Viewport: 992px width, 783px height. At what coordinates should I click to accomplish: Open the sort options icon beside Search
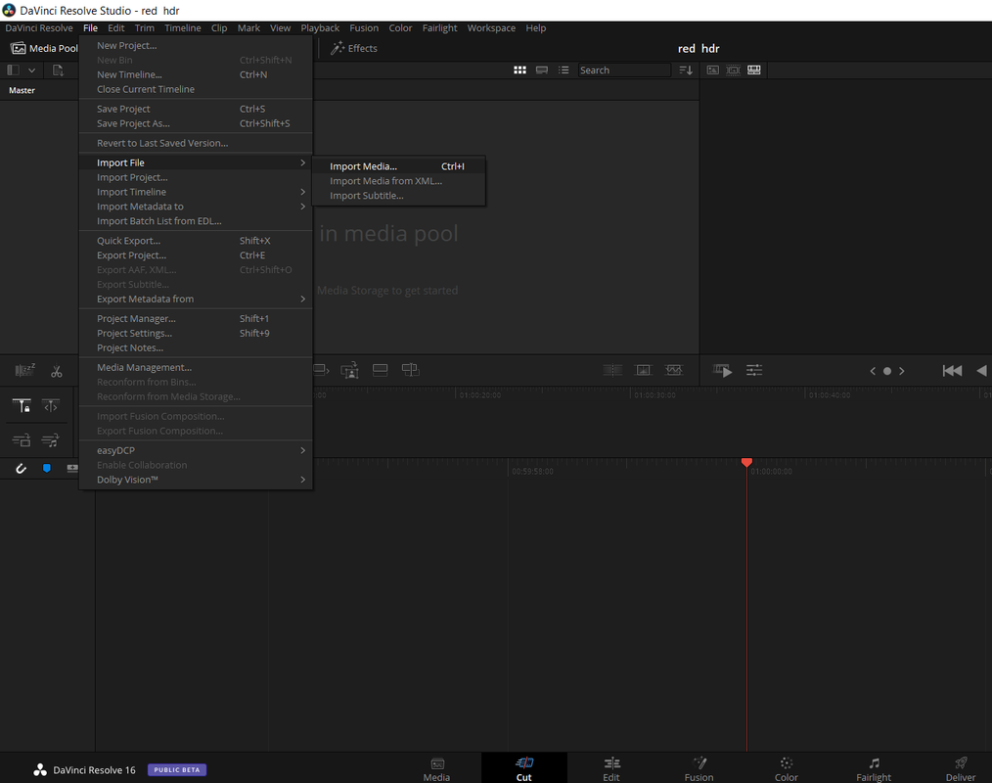pyautogui.click(x=686, y=70)
